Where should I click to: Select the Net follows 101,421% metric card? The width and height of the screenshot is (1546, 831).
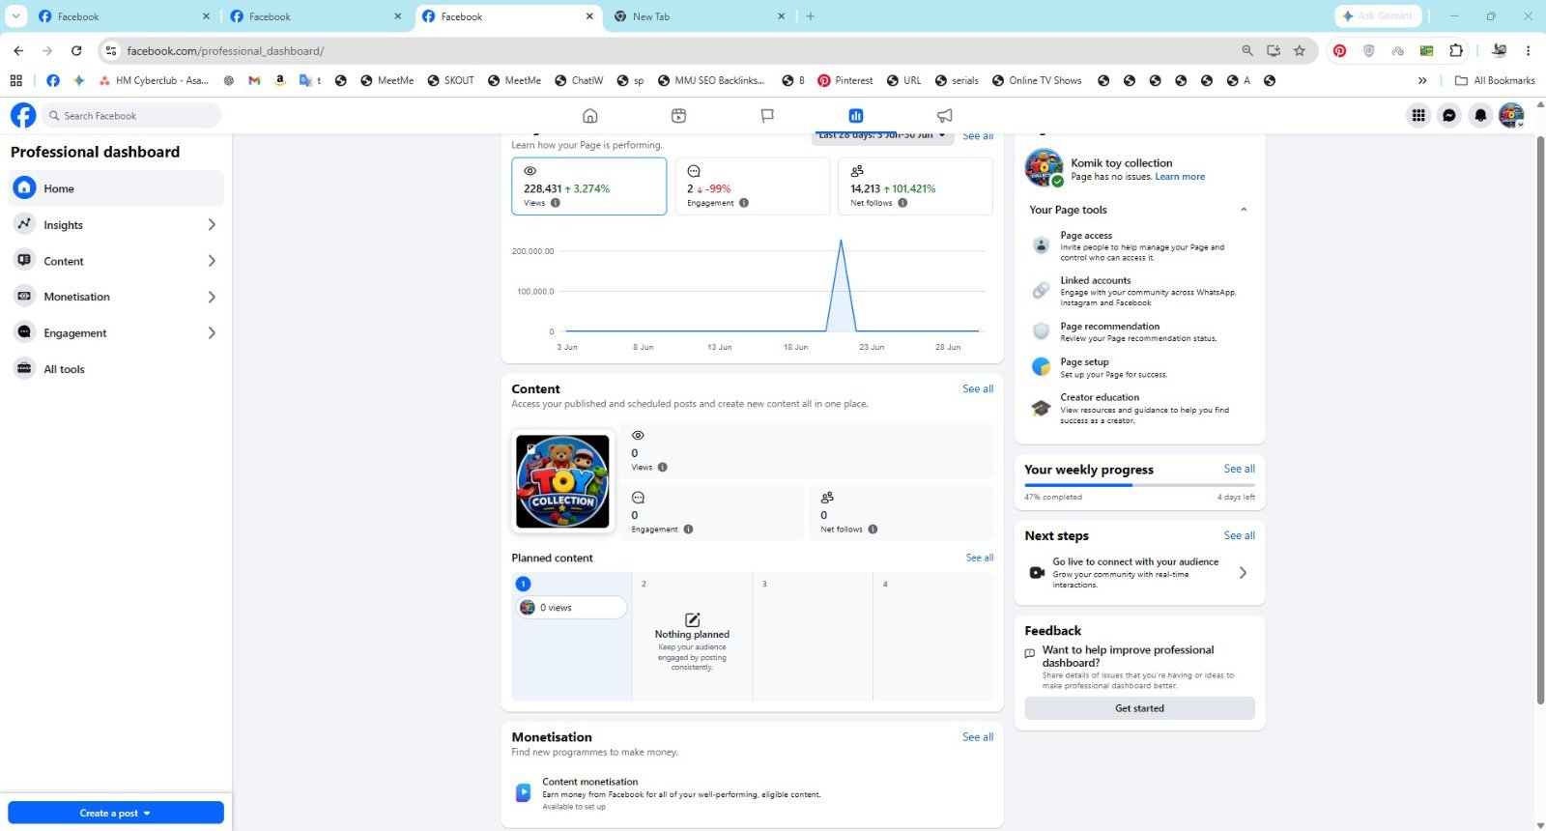[916, 186]
